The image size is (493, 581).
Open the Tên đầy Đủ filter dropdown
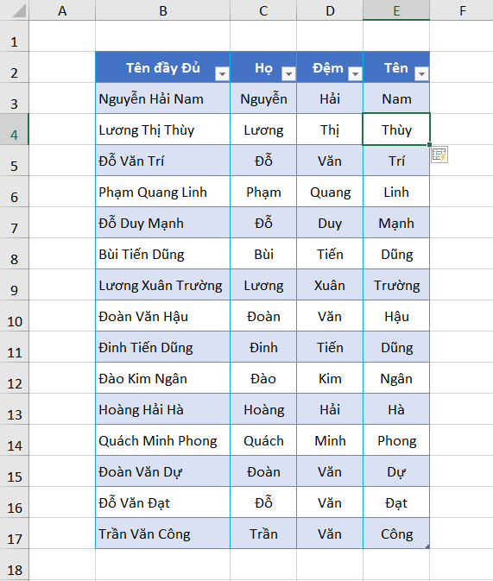click(x=222, y=74)
